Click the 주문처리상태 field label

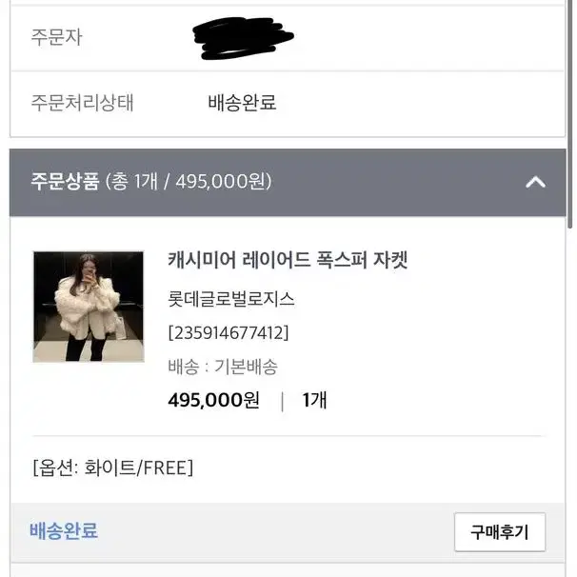(x=82, y=102)
